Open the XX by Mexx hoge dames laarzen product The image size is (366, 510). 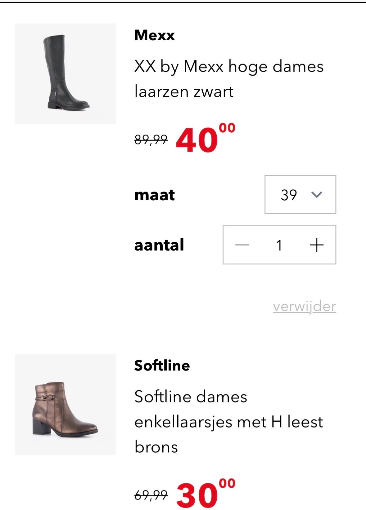tap(229, 78)
